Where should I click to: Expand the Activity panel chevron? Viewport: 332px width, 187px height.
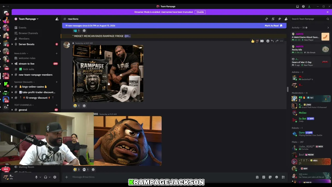(328, 28)
